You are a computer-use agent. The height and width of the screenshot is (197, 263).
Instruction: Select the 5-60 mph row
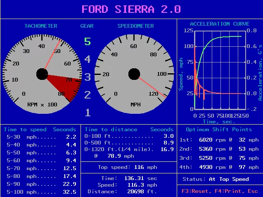[41, 160]
